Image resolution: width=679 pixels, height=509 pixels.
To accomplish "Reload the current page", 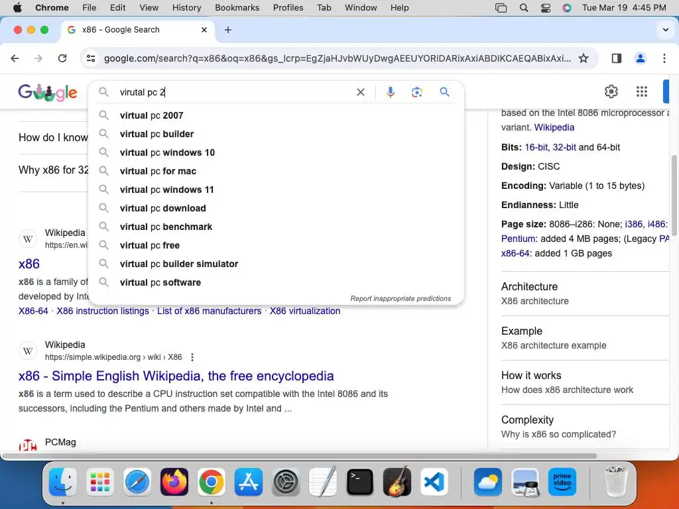I will tap(62, 58).
